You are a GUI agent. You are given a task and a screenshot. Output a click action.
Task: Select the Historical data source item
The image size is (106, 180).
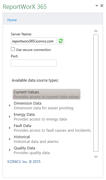click(x=36, y=139)
